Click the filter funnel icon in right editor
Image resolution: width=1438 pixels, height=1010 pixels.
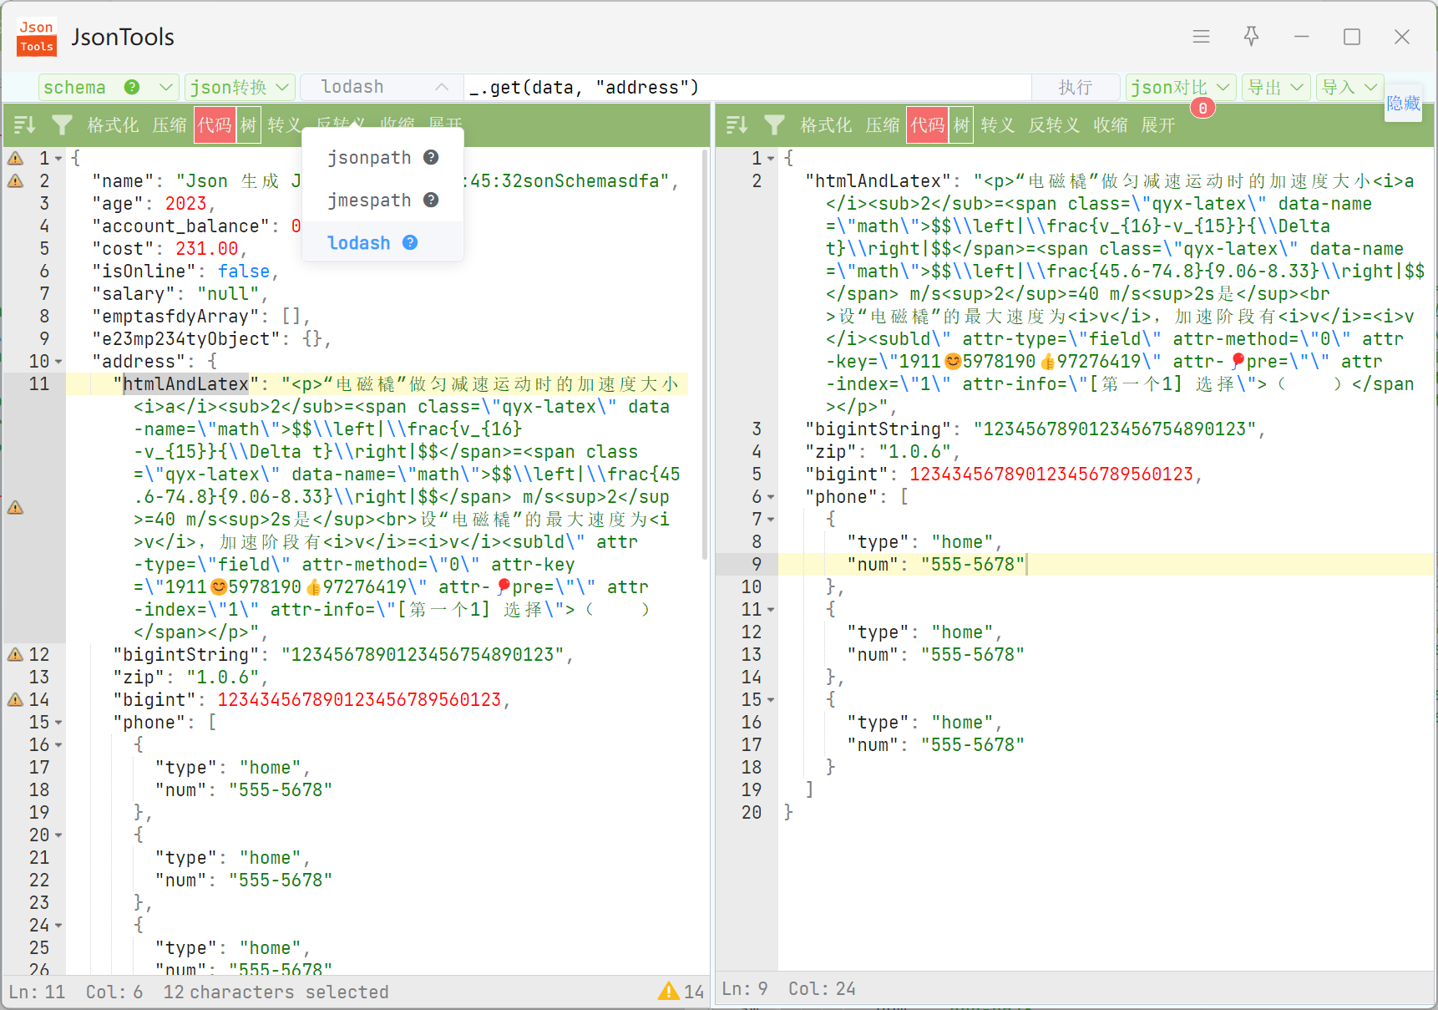(x=774, y=125)
